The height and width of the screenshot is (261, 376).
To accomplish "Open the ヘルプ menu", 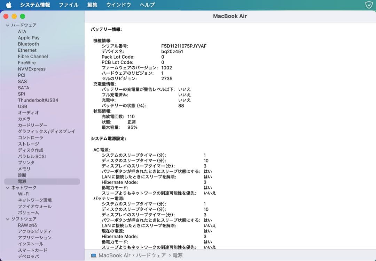I will [x=147, y=5].
